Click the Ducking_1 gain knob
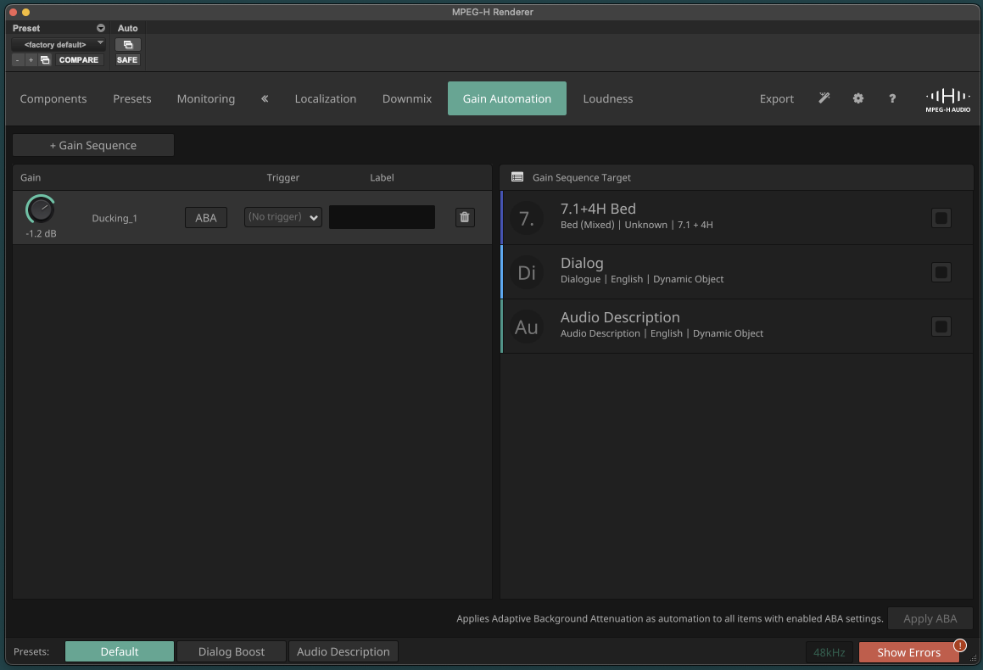Viewport: 983px width, 670px height. [x=41, y=210]
